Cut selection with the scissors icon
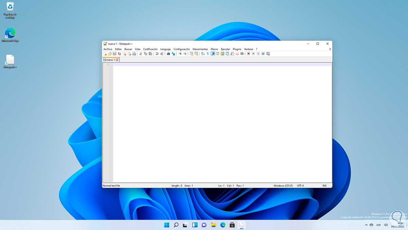Image resolution: width=408 pixels, height=230 pixels. [140, 54]
